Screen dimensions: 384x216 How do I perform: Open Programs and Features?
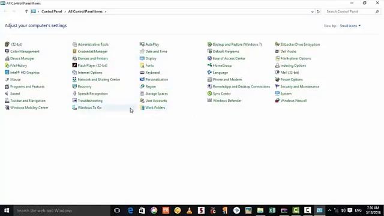click(28, 86)
